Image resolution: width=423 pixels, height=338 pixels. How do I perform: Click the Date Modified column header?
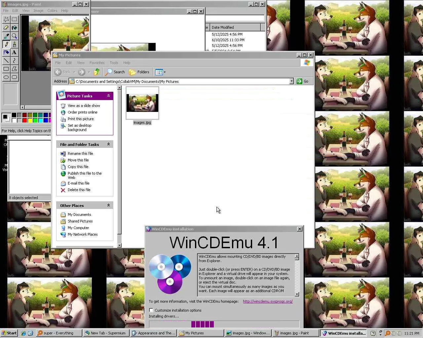click(x=235, y=27)
